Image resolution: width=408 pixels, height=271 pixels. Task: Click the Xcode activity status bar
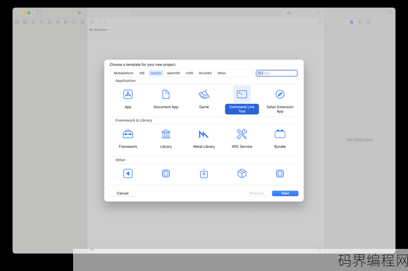point(205,13)
